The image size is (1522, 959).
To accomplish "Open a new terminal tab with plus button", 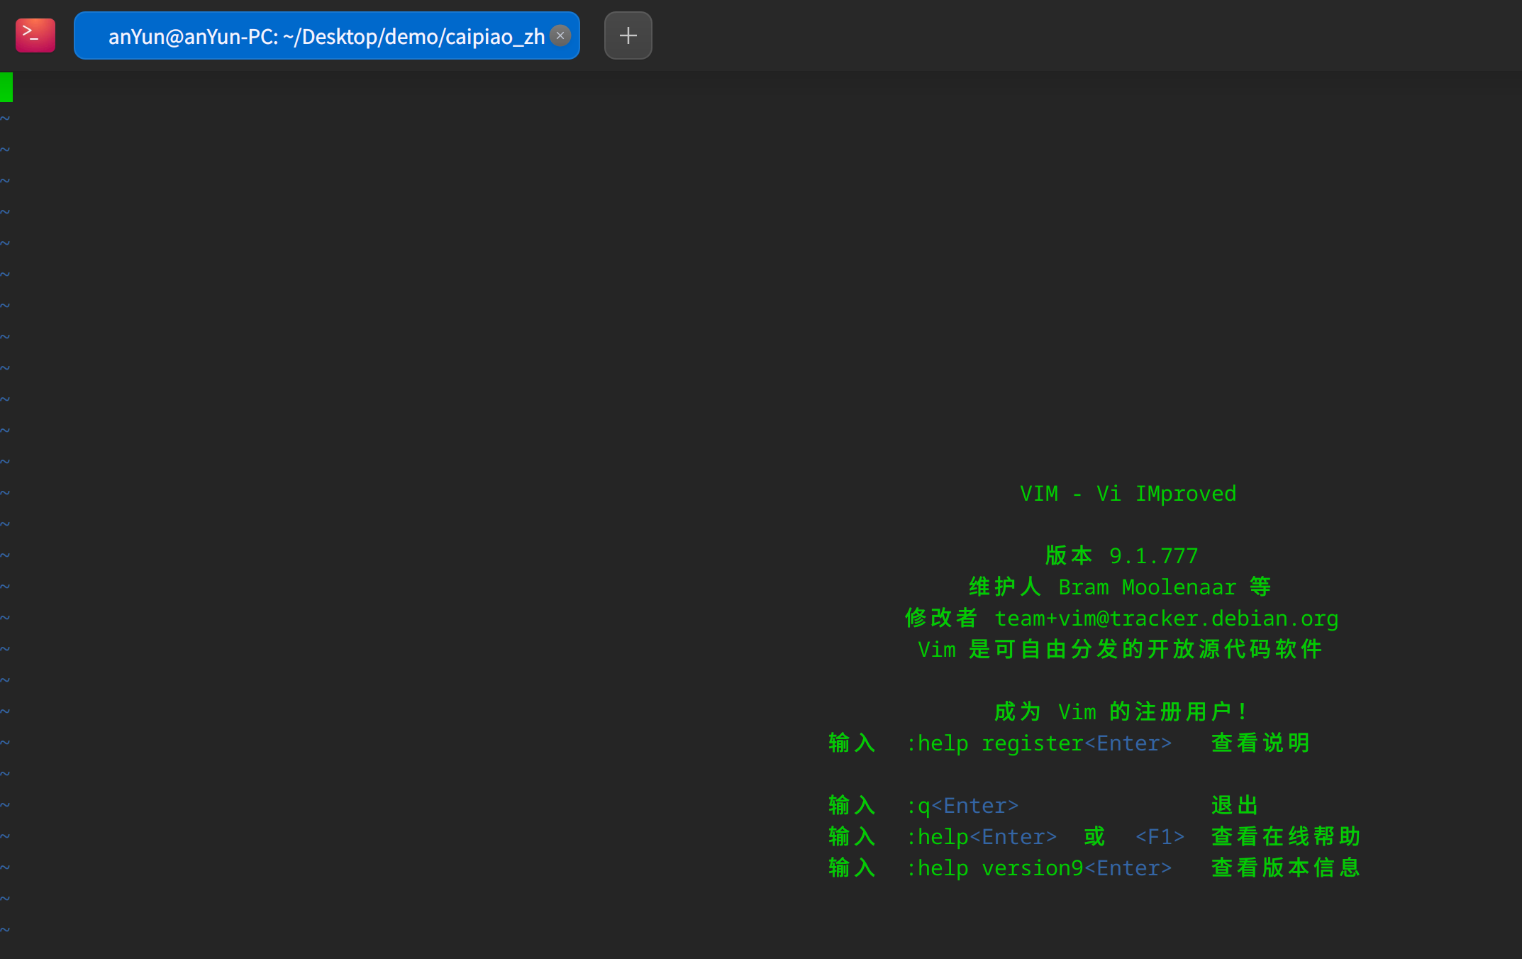I will pyautogui.click(x=628, y=35).
